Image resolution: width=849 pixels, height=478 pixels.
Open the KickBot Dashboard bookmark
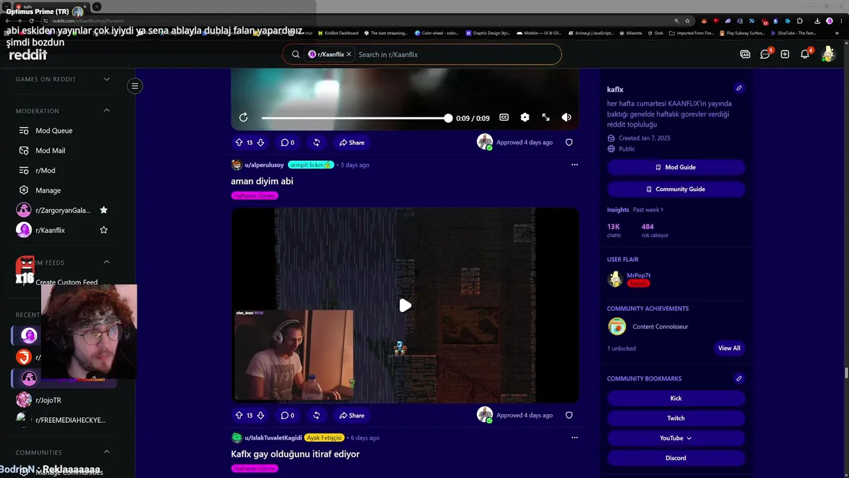[338, 33]
